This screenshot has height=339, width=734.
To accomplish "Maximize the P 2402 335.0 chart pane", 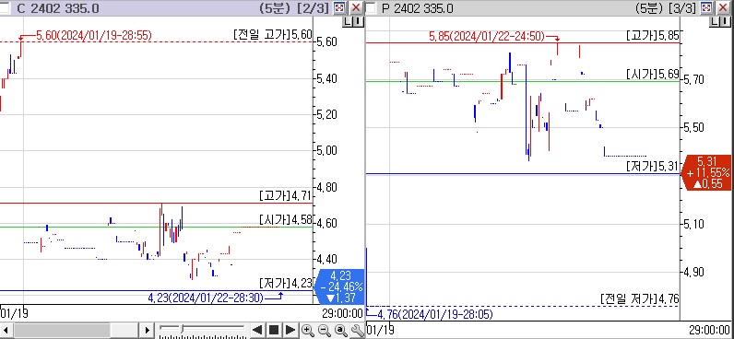I will pos(707,7).
